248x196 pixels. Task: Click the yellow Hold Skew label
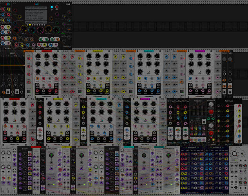(67, 147)
